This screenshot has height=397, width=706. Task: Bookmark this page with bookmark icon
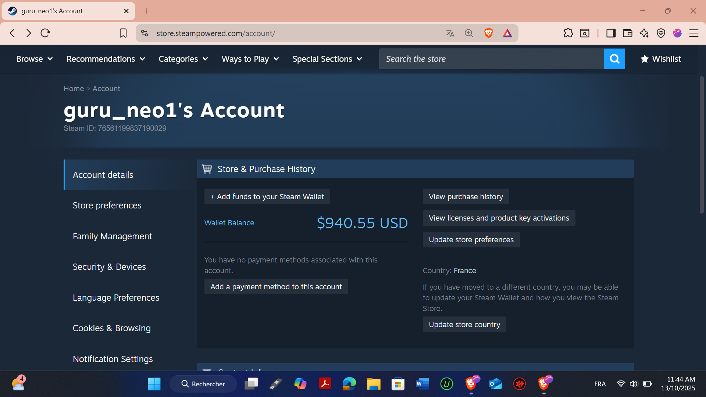point(123,33)
